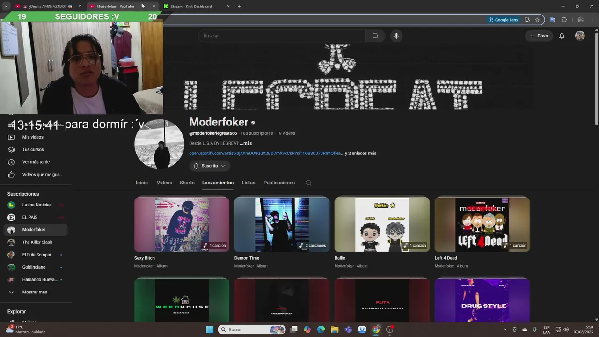
Task: Open Goblinciano subscription
Action: (36, 267)
